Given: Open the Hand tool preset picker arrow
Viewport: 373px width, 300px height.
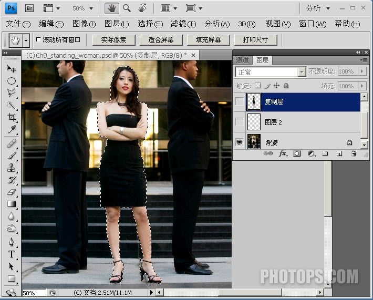Looking at the screenshot, I should pos(26,40).
